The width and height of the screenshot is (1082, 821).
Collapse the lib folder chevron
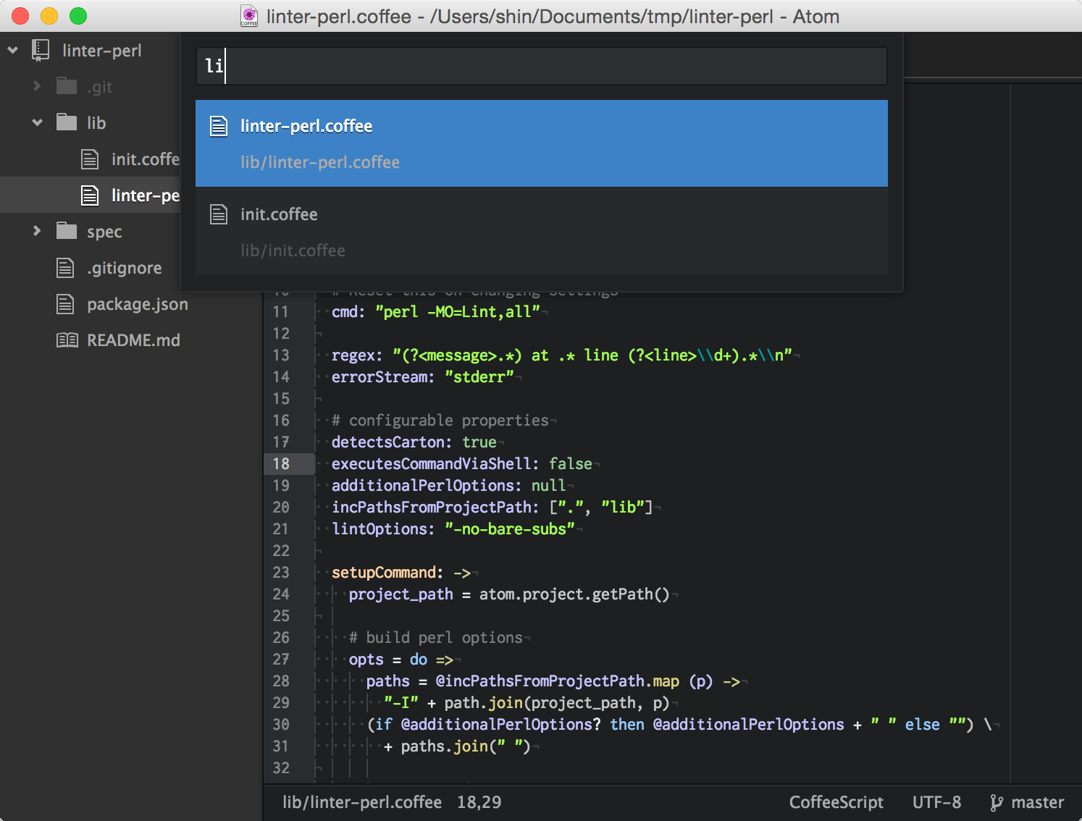pyautogui.click(x=37, y=122)
